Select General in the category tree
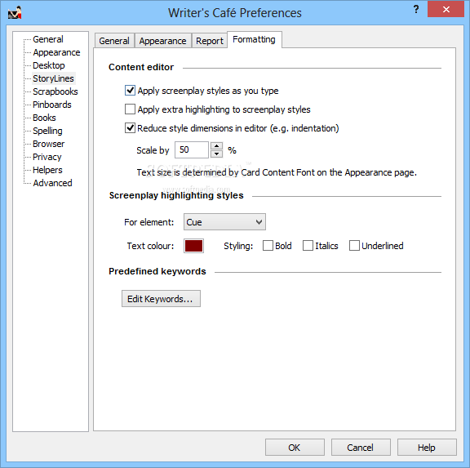This screenshot has height=468, width=470. 48,39
